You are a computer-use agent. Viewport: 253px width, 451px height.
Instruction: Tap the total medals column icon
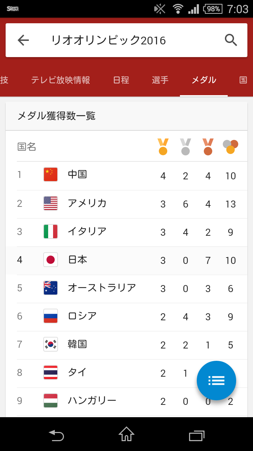tap(231, 147)
